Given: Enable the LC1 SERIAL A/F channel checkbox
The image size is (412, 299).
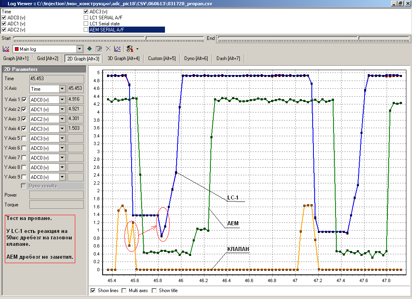Looking at the screenshot, I should 86,18.
